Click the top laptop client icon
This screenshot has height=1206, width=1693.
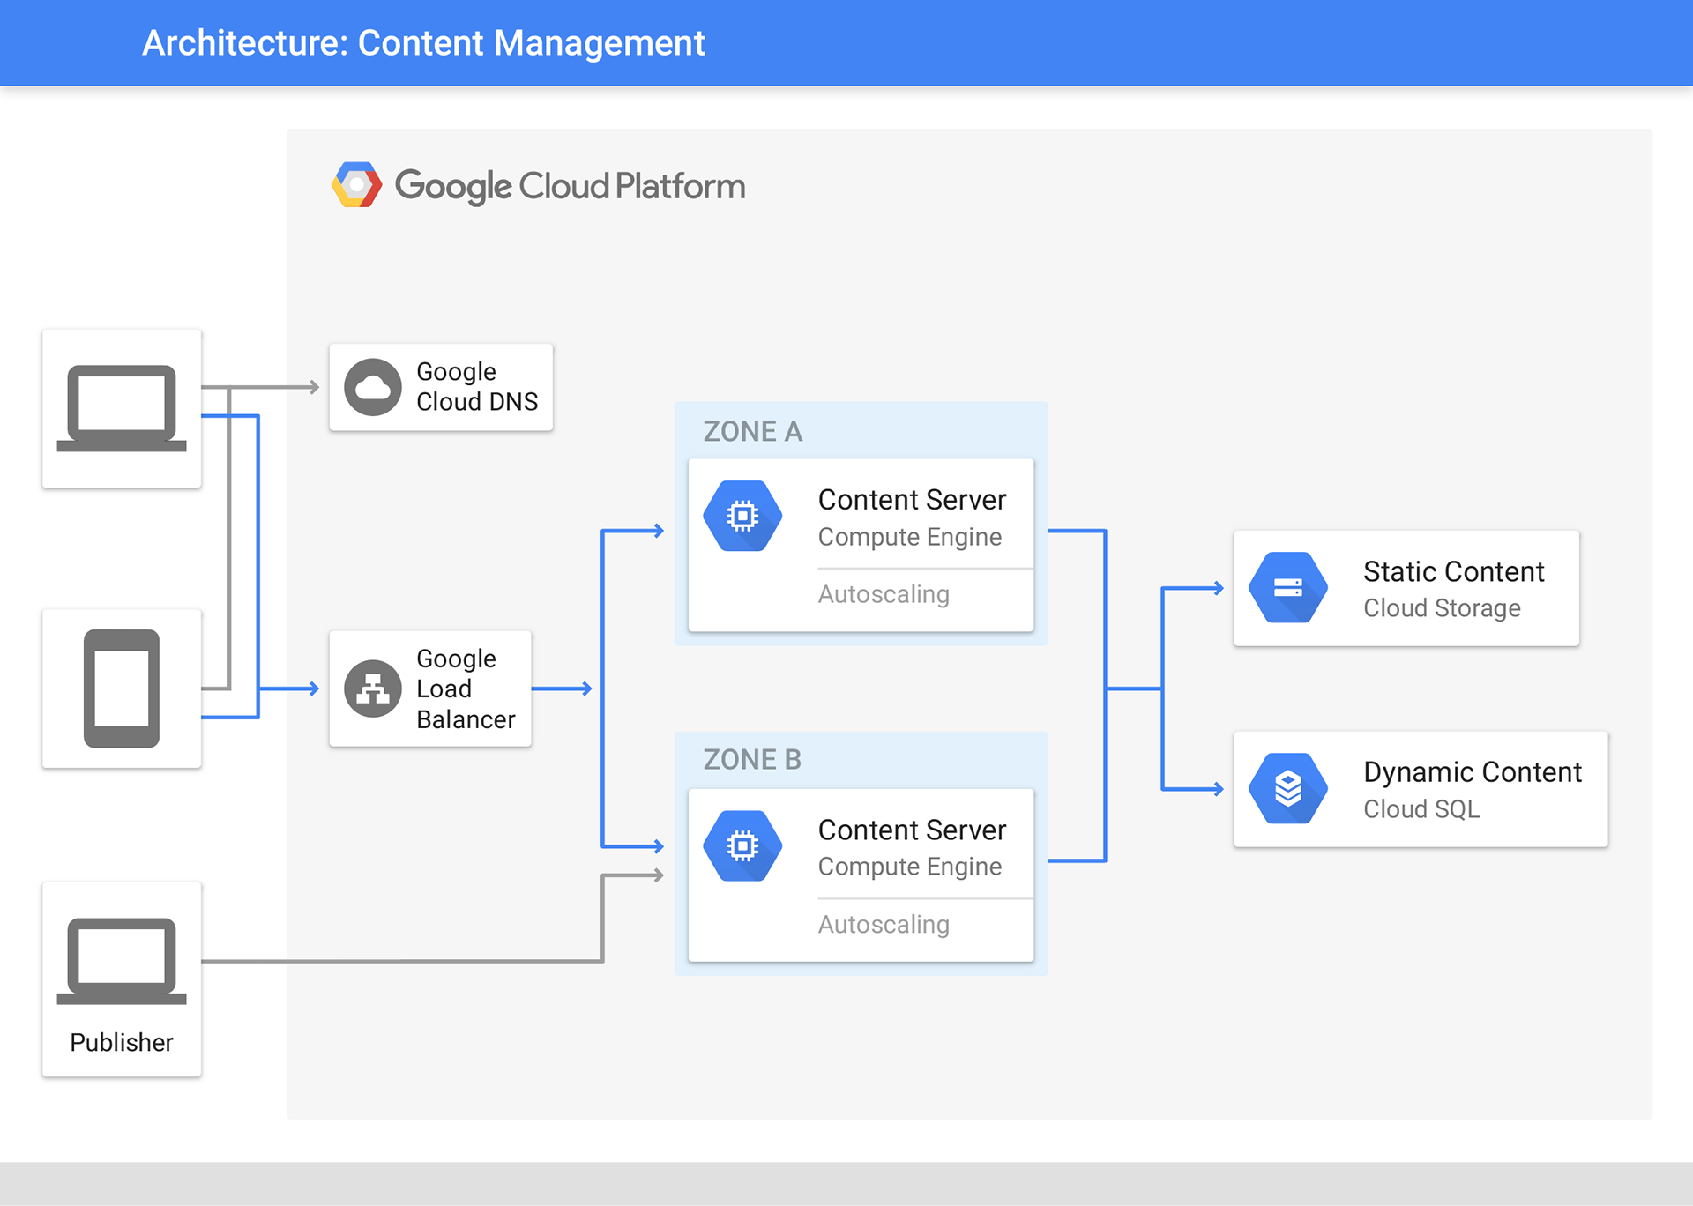[x=122, y=408]
